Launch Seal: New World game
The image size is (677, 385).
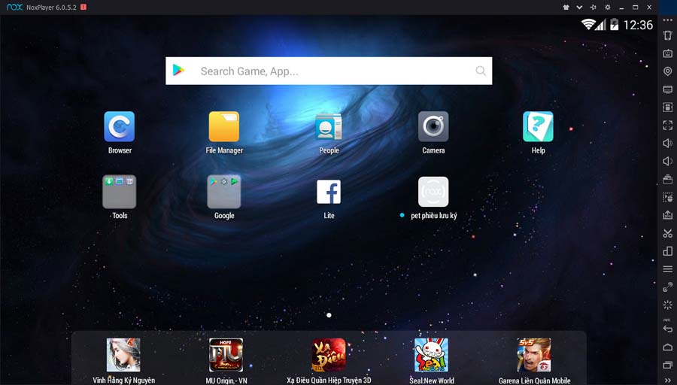pyautogui.click(x=431, y=355)
